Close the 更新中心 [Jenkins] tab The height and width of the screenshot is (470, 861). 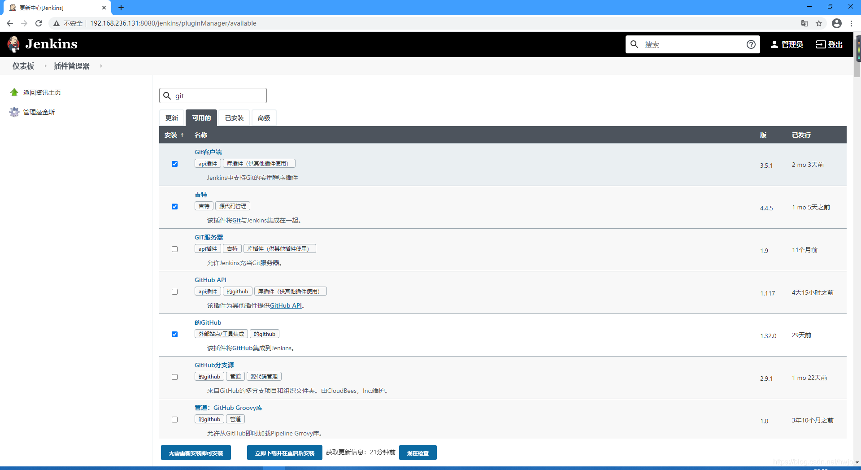pos(104,8)
